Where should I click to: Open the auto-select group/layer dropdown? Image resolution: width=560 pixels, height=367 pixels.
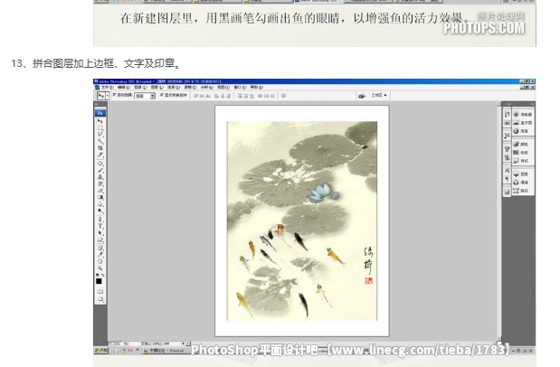[x=145, y=96]
